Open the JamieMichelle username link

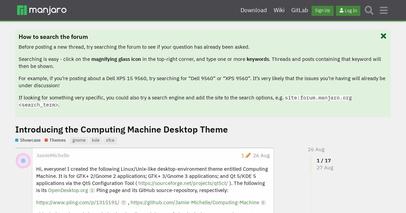(53, 156)
